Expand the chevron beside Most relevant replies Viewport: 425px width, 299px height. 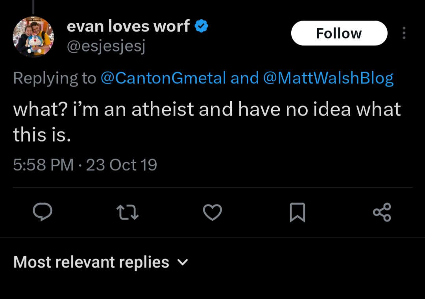click(x=183, y=262)
